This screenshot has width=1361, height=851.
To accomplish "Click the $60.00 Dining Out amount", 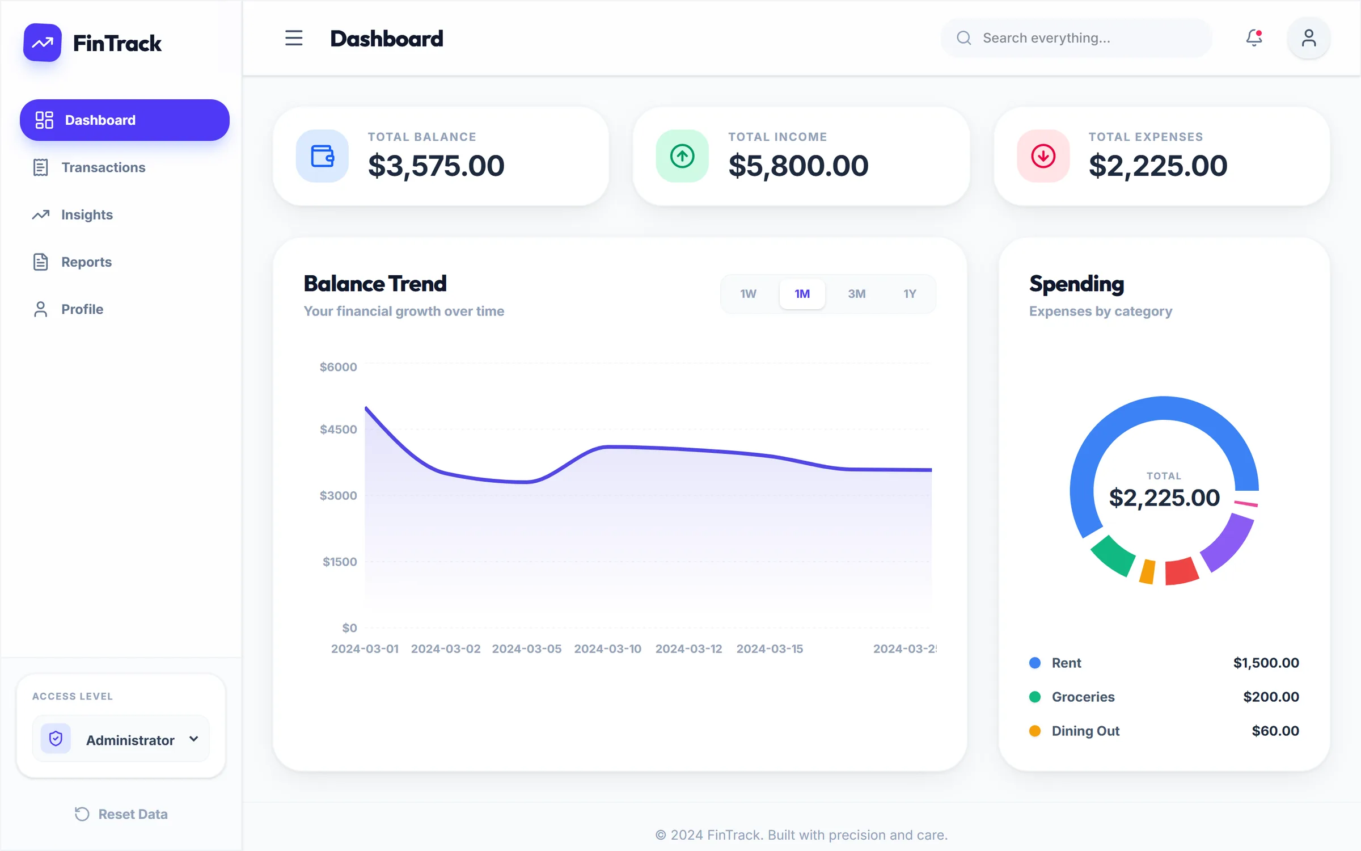I will click(x=1275, y=731).
